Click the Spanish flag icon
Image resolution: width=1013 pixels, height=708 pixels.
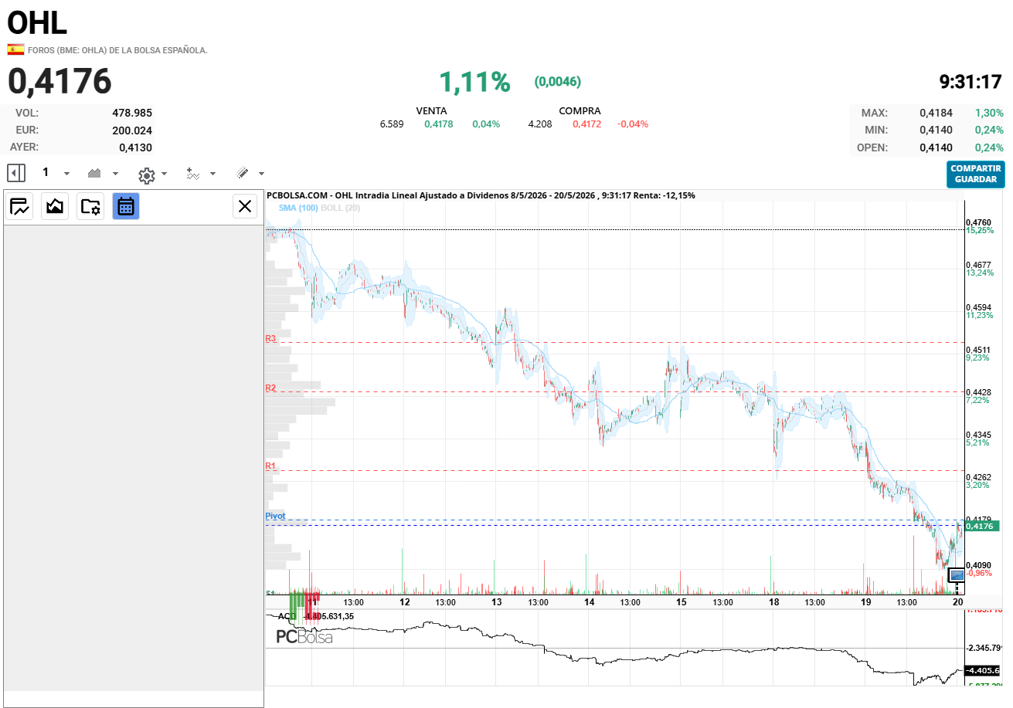[x=15, y=49]
